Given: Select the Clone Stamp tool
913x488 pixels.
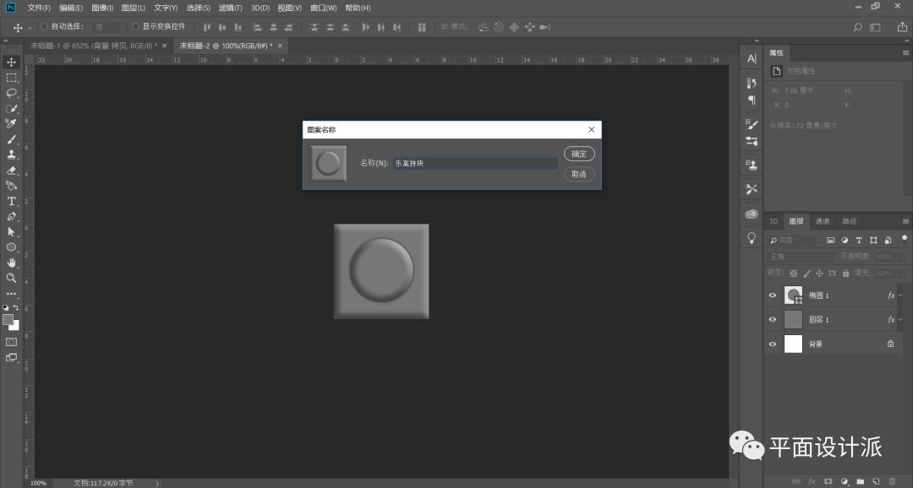Looking at the screenshot, I should (x=12, y=155).
